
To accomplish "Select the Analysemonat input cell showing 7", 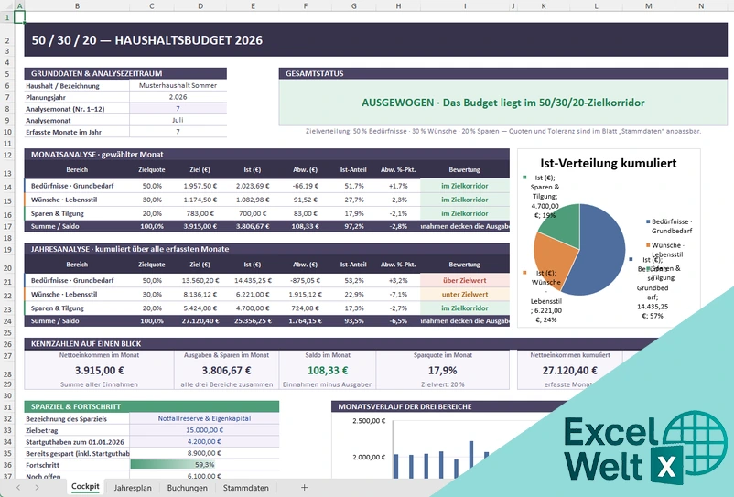I will tap(178, 109).
